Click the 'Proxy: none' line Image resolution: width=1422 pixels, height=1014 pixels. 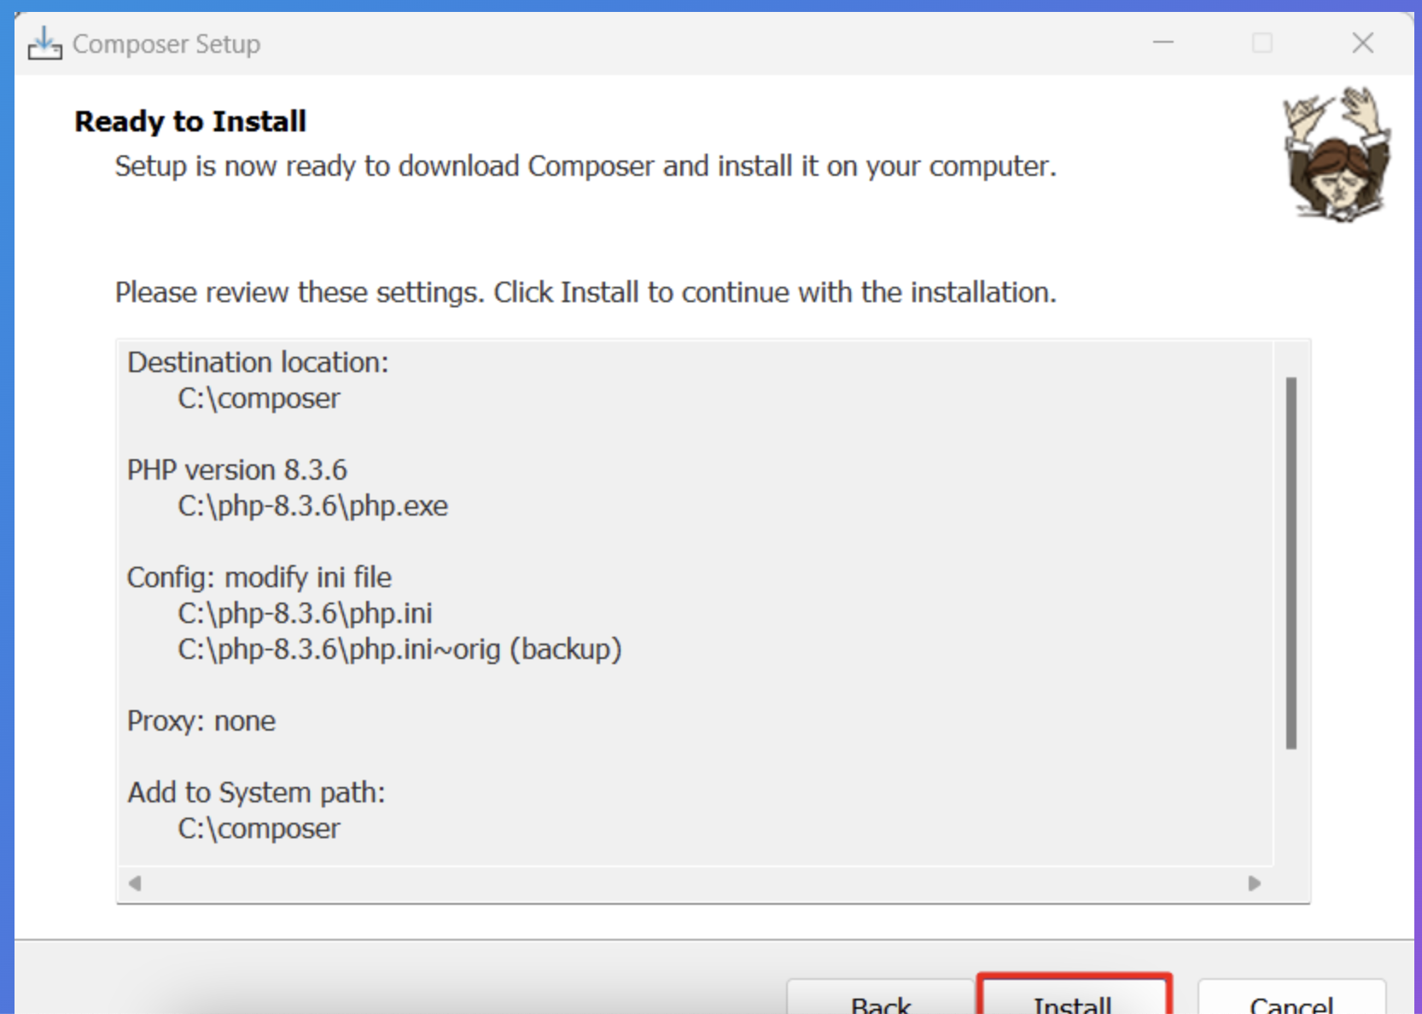[x=201, y=721]
